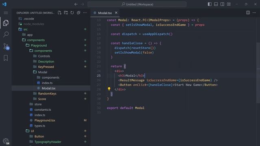Screen dimensions: 260x146
Task: Go forward using the navigation arrow
Action: pyautogui.click(x=82, y=4)
